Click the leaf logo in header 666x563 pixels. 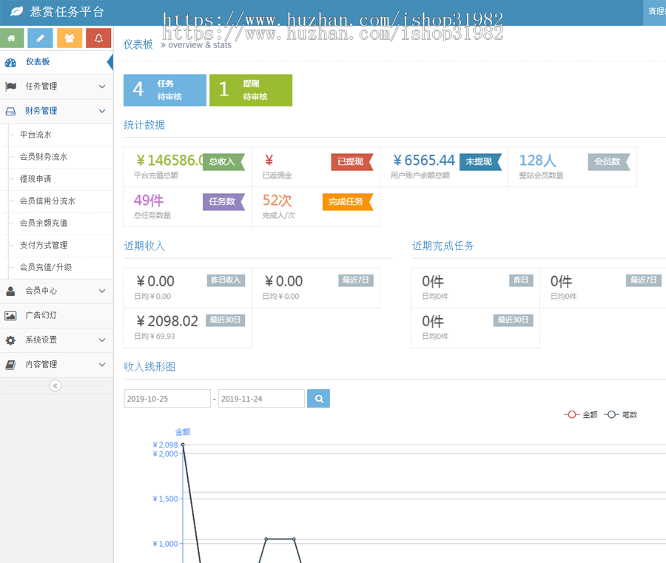[15, 13]
